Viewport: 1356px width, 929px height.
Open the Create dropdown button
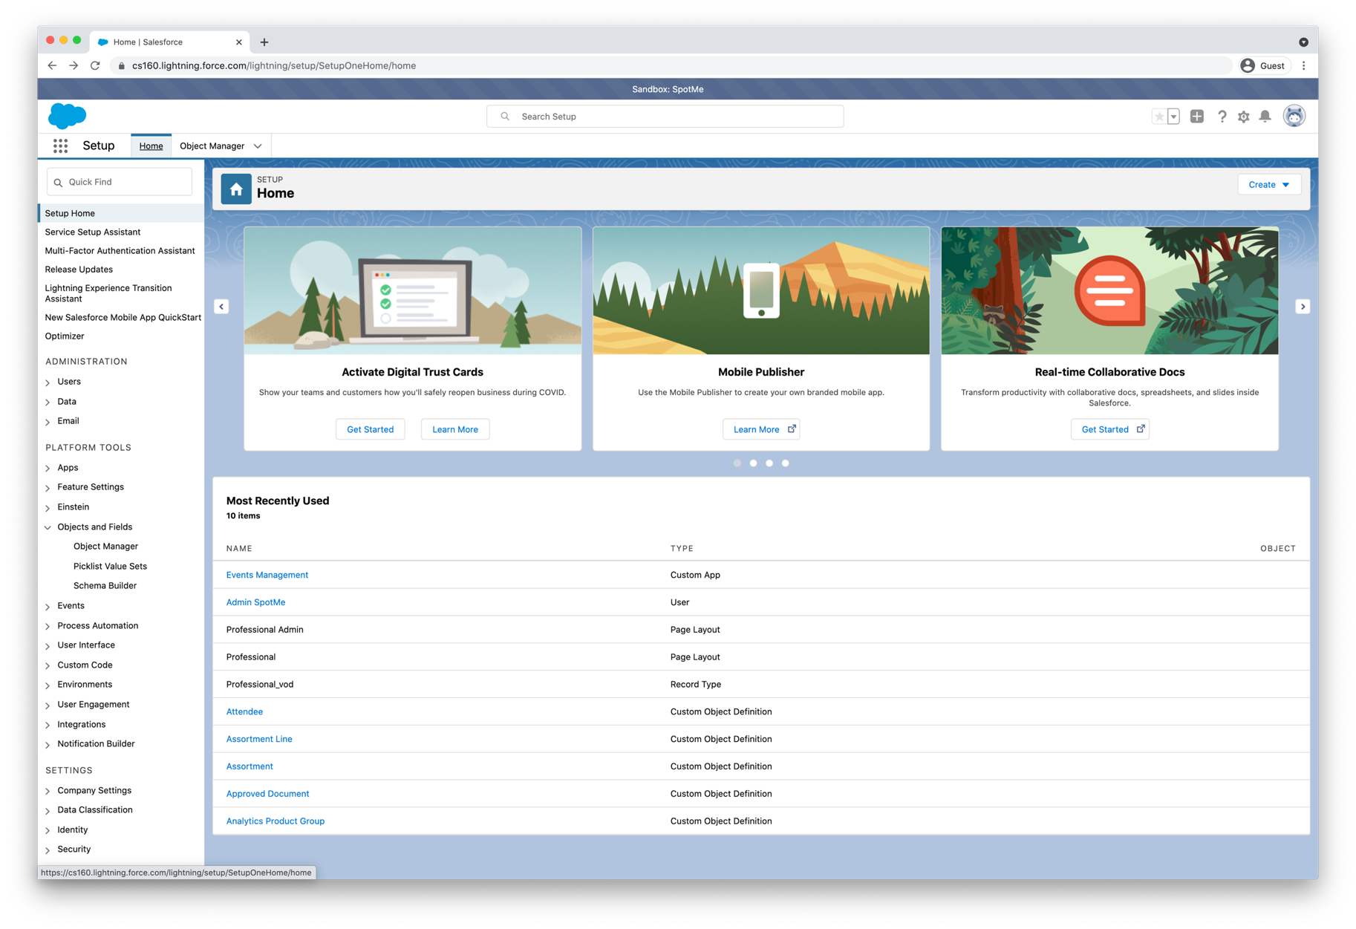coord(1268,185)
